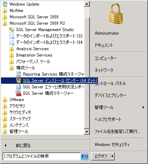
Task: Focus the プログラムとファイルの検索 search box
Action: click(42, 156)
